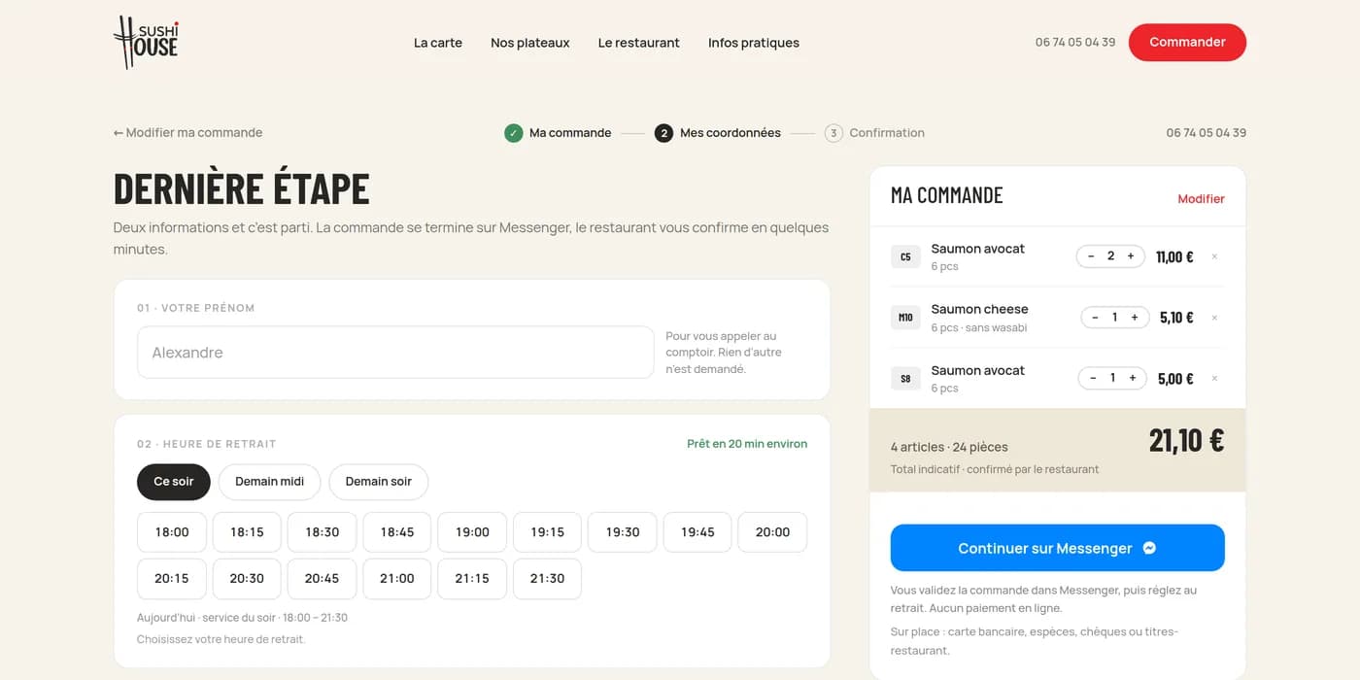This screenshot has width=1360, height=680.
Task: Open Infos pratiques menu item
Action: (754, 43)
